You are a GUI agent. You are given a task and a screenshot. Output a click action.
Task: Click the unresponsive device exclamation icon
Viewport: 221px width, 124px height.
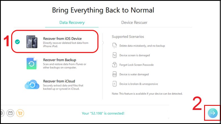(115, 84)
